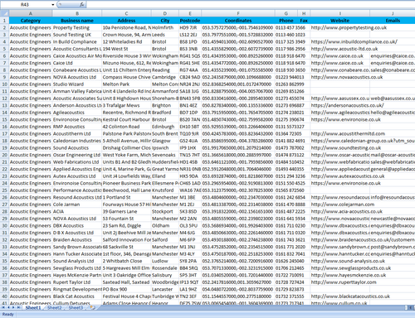Image resolution: width=415 pixels, height=318 pixels.
Task: Select the Studio Wizard business cell
Action: [x=77, y=84]
